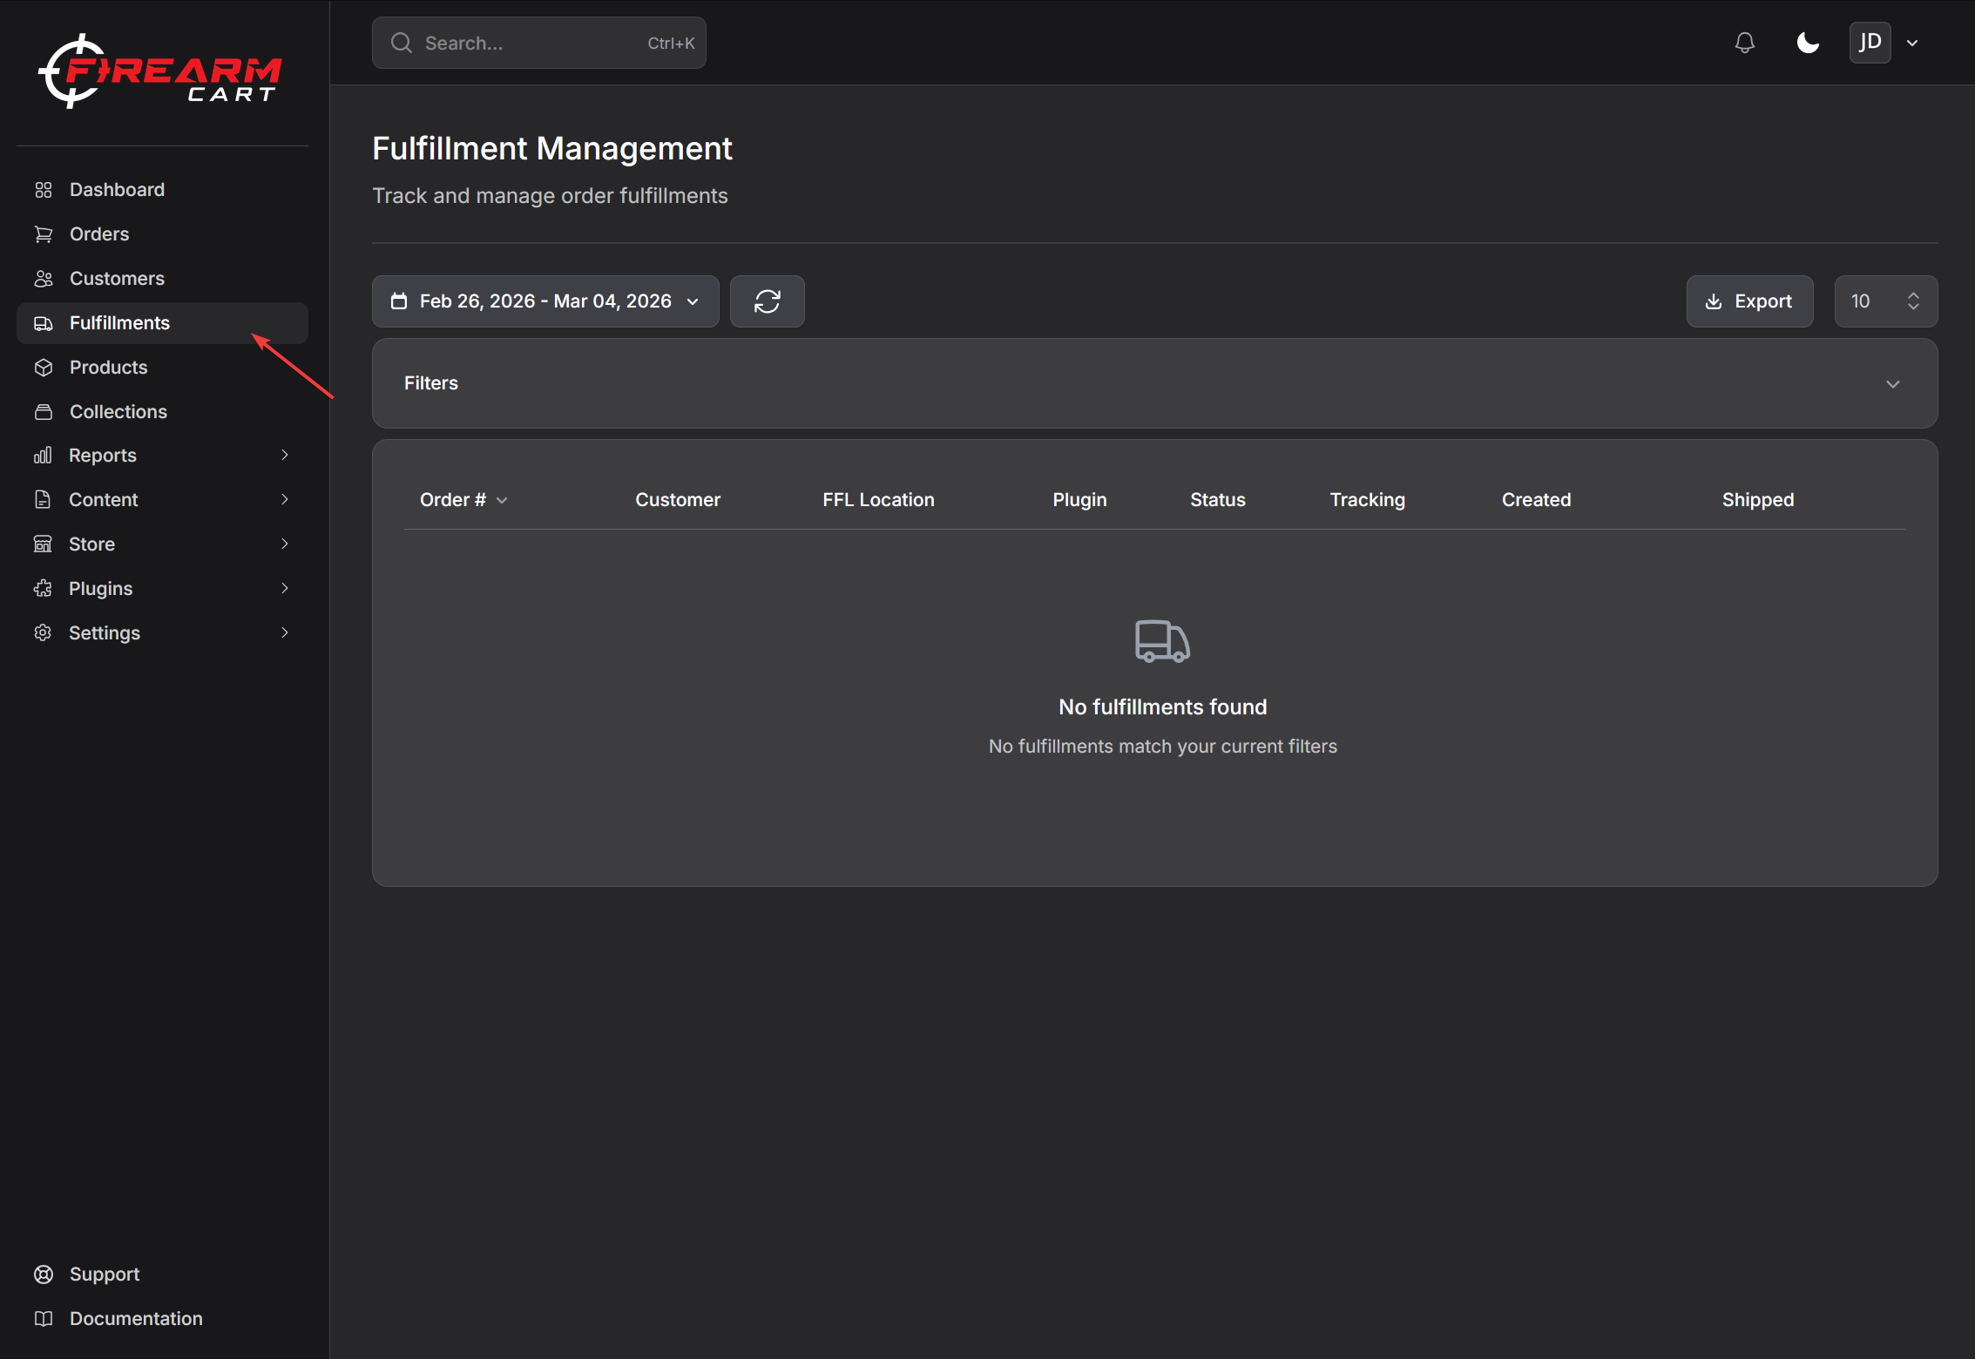The height and width of the screenshot is (1359, 1975).
Task: Click the empty-state truck icon
Action: [1163, 642]
